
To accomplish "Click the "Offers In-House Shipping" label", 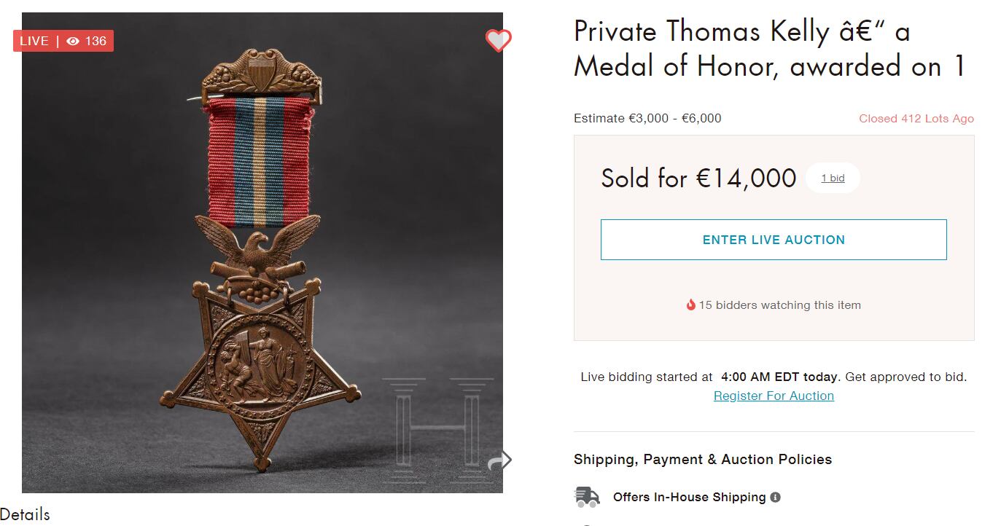I will pyautogui.click(x=689, y=498).
